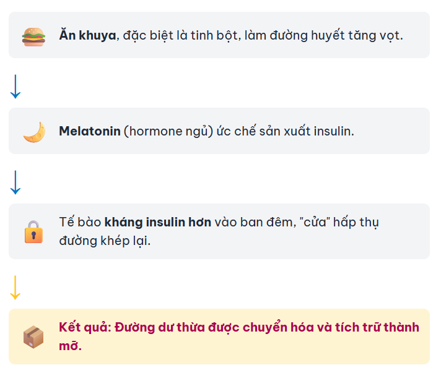Click the yellow down arrow
The width and height of the screenshot is (441, 373).
[15, 287]
